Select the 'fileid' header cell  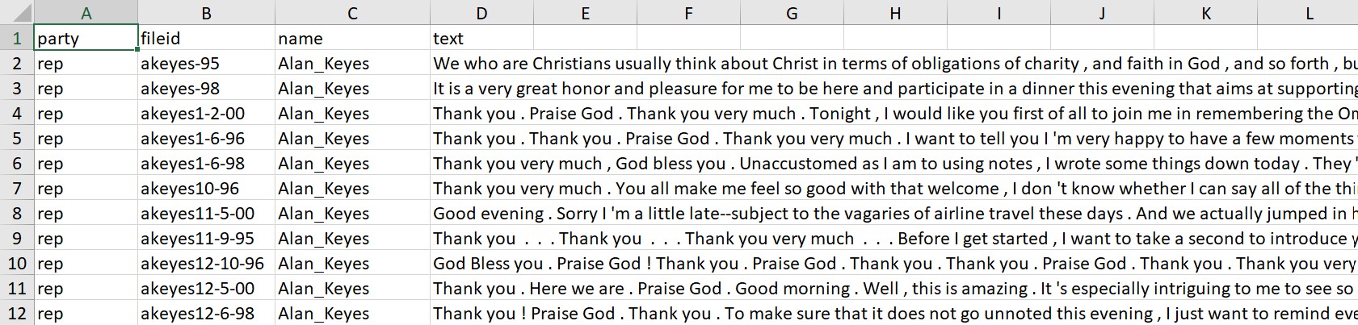tap(207, 38)
